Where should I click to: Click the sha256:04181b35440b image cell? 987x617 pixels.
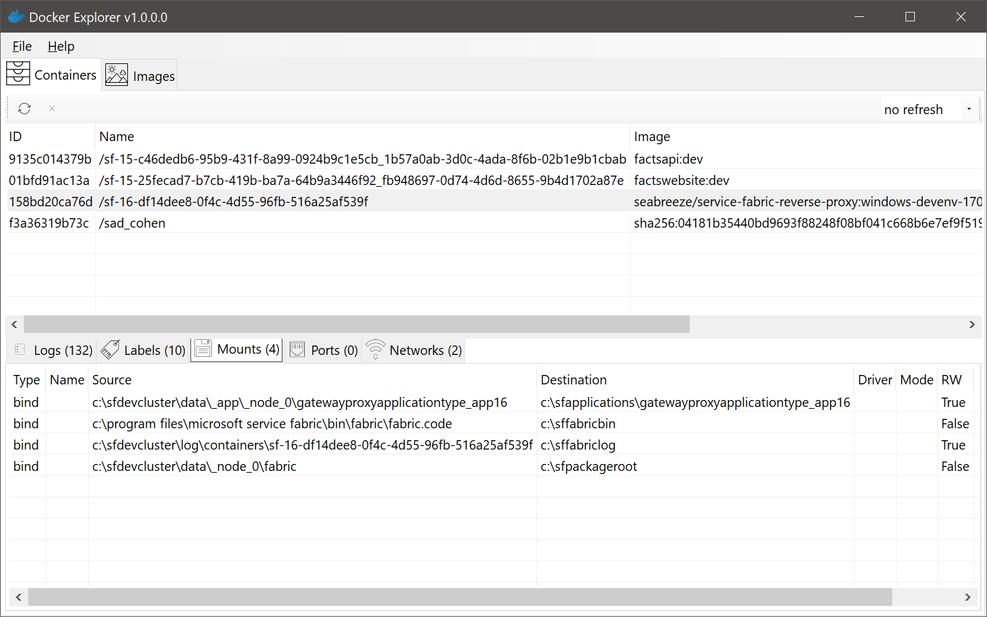[x=808, y=223]
